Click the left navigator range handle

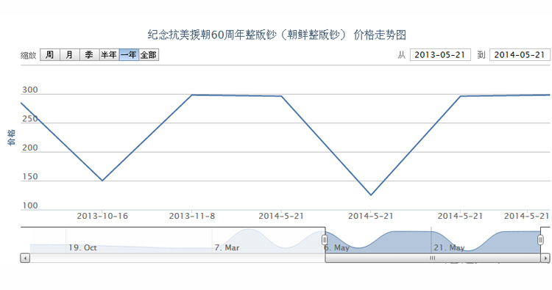[x=325, y=240]
